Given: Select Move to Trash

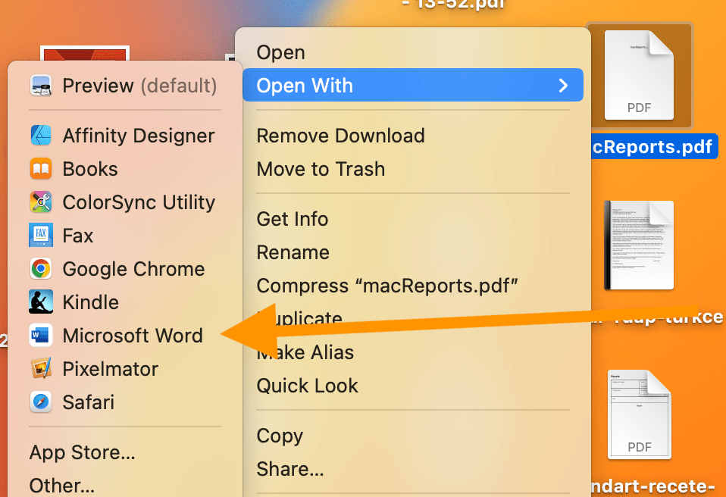Looking at the screenshot, I should (x=321, y=170).
